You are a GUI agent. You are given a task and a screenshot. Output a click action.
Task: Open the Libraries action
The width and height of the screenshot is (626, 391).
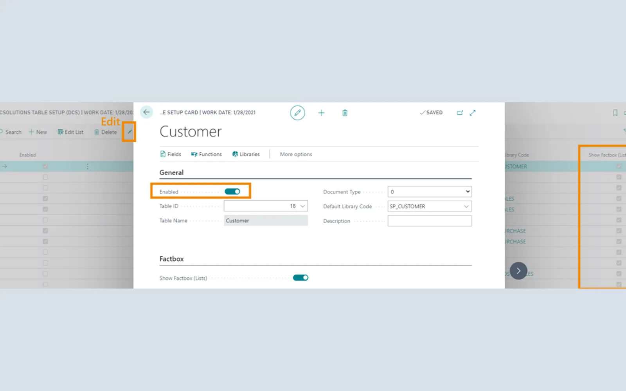click(246, 154)
